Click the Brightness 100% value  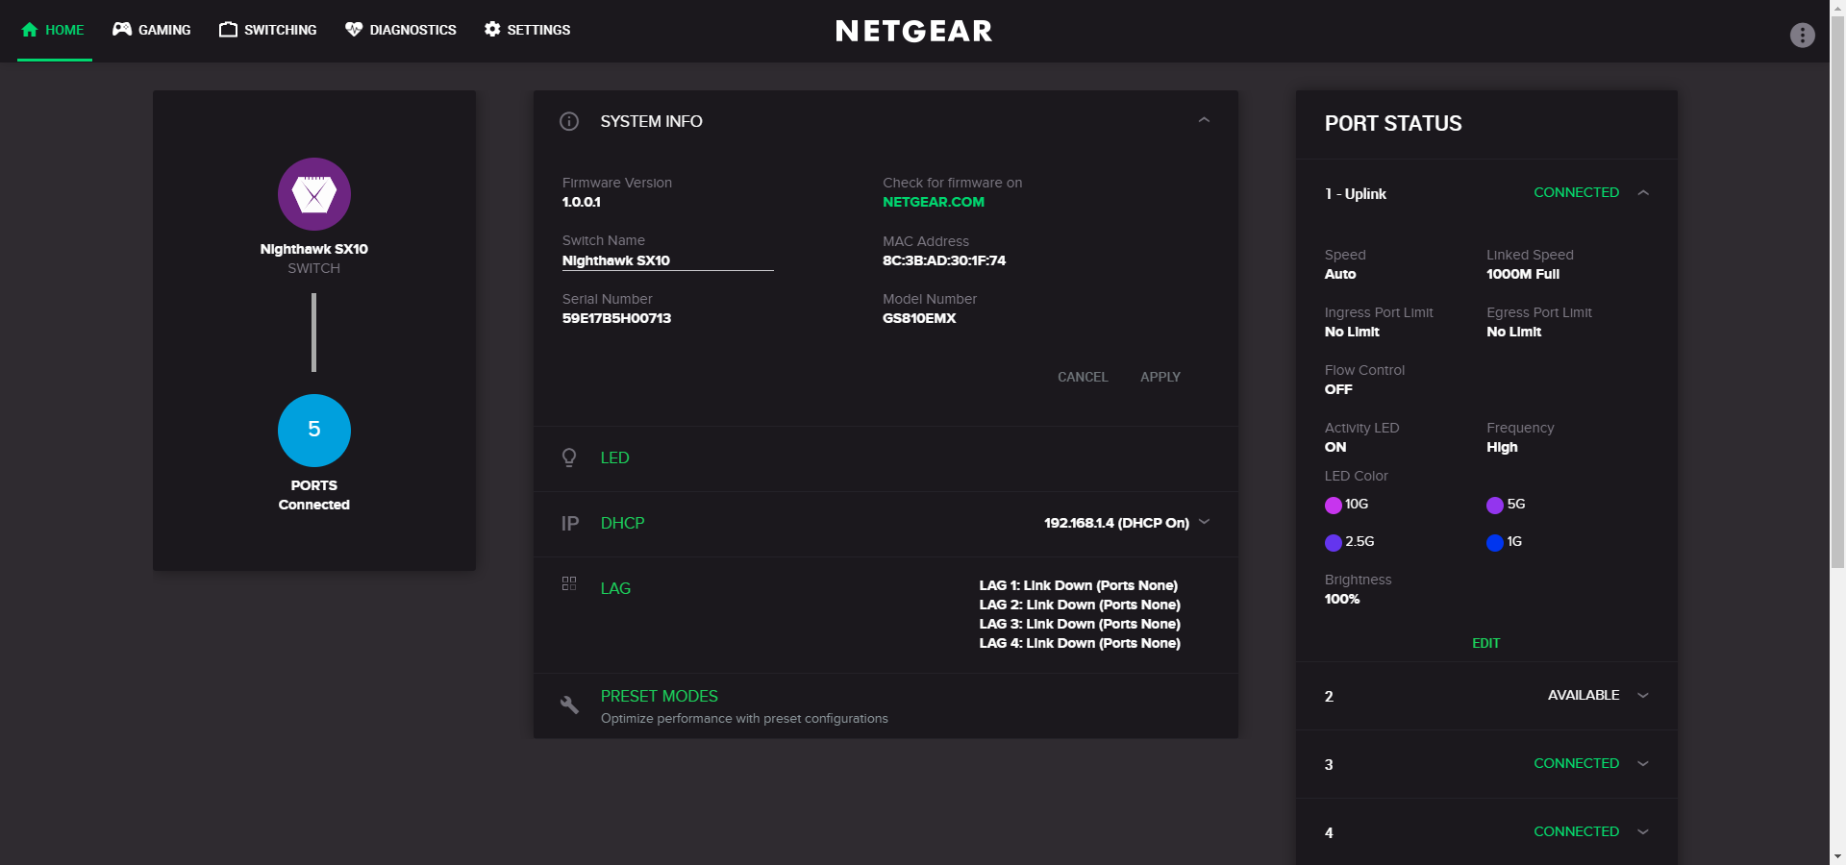(x=1342, y=599)
